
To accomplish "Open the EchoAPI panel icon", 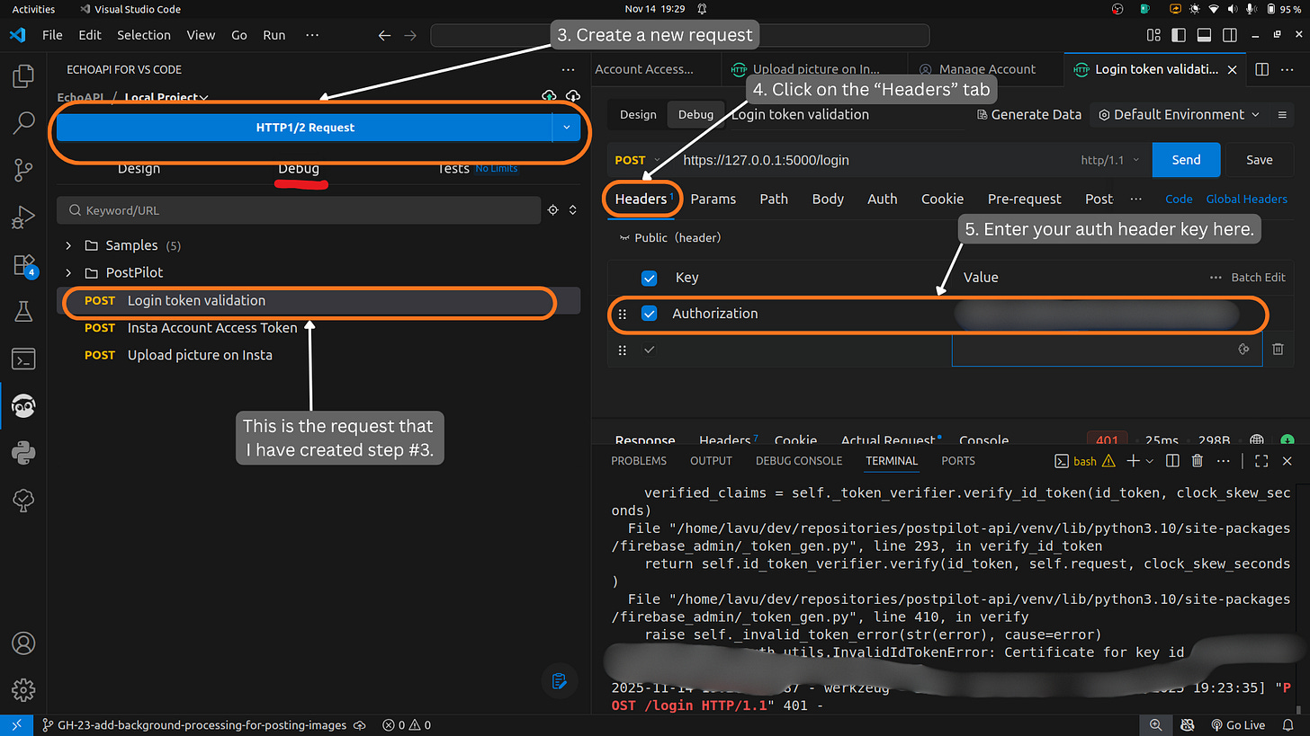I will 24,407.
